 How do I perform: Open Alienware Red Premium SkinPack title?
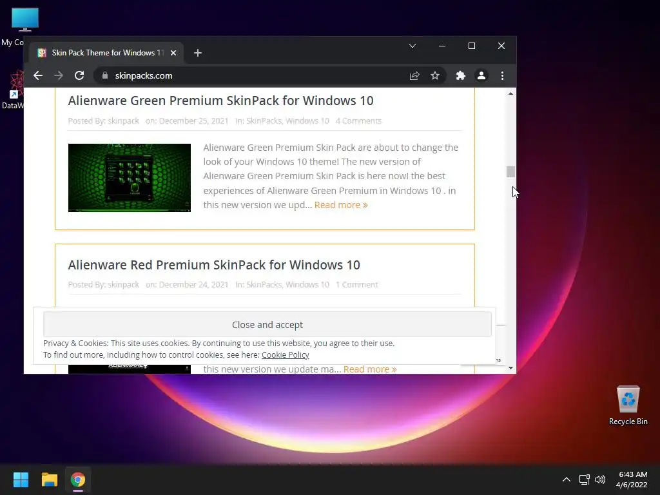pyautogui.click(x=214, y=265)
